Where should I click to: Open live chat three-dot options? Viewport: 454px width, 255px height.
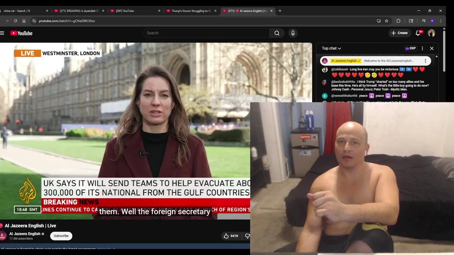click(x=422, y=48)
